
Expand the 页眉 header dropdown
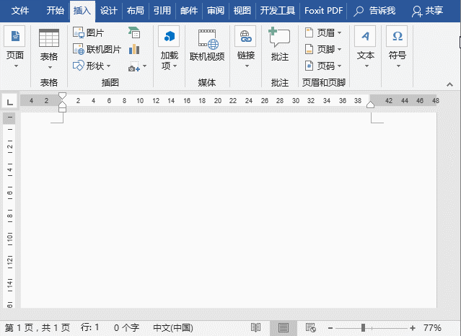[323, 33]
